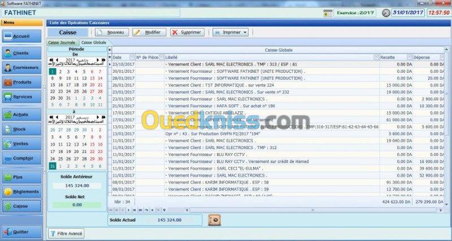Select row KARIM INFORMATIQUE ESP : 59
This screenshot has height=241, width=452.
(279, 189)
